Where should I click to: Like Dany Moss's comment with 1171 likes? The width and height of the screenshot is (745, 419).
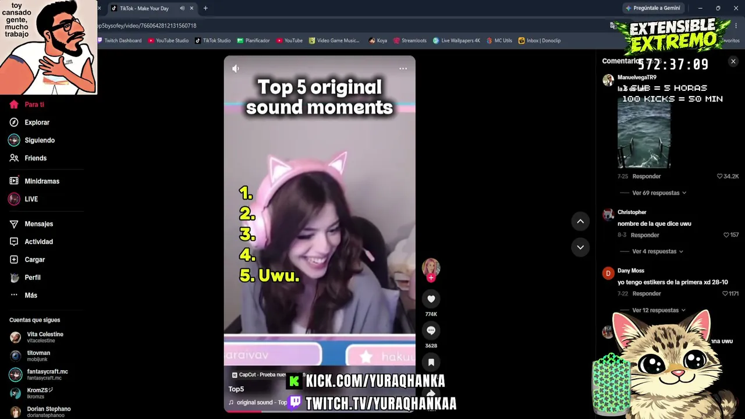pyautogui.click(x=725, y=294)
